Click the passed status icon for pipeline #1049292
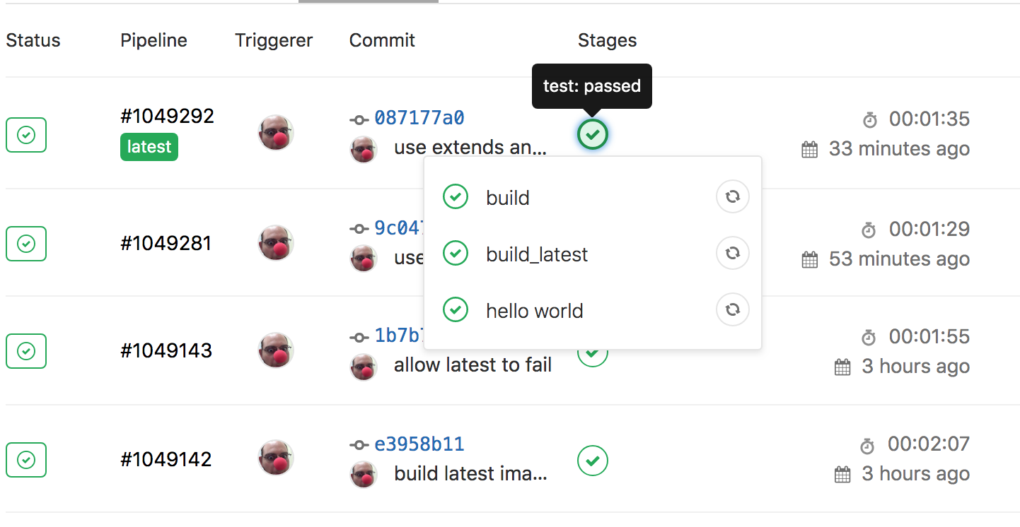Image resolution: width=1020 pixels, height=527 pixels. (25, 135)
